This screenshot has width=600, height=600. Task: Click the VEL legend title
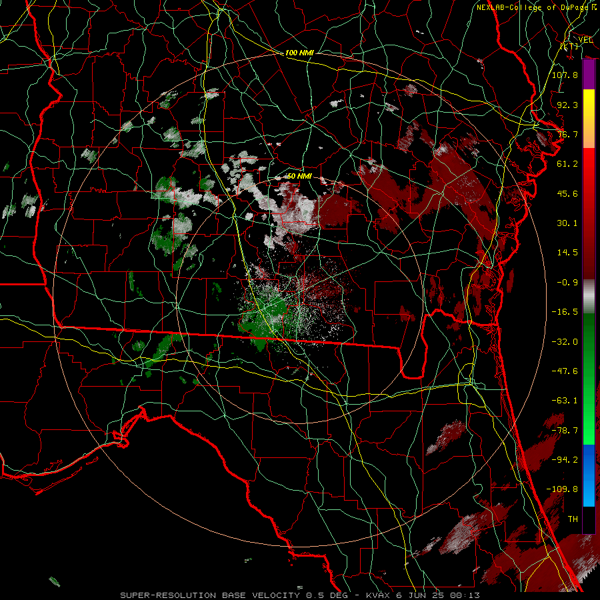pos(585,39)
